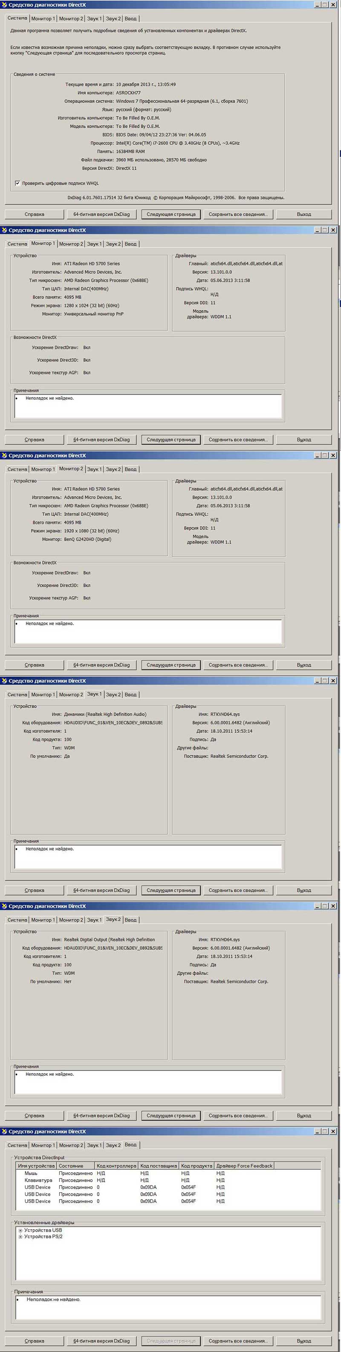The width and height of the screenshot is (341, 1352).
Task: Expand the "Устройства USB" driver tree node
Action: [20, 1230]
